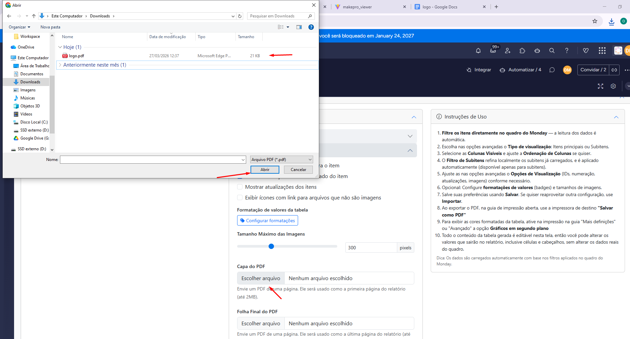Open the help question mark icon
630x339 pixels.
[567, 51]
